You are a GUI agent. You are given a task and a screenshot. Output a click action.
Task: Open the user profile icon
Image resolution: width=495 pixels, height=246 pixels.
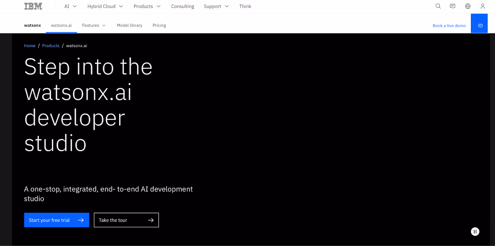click(x=483, y=6)
